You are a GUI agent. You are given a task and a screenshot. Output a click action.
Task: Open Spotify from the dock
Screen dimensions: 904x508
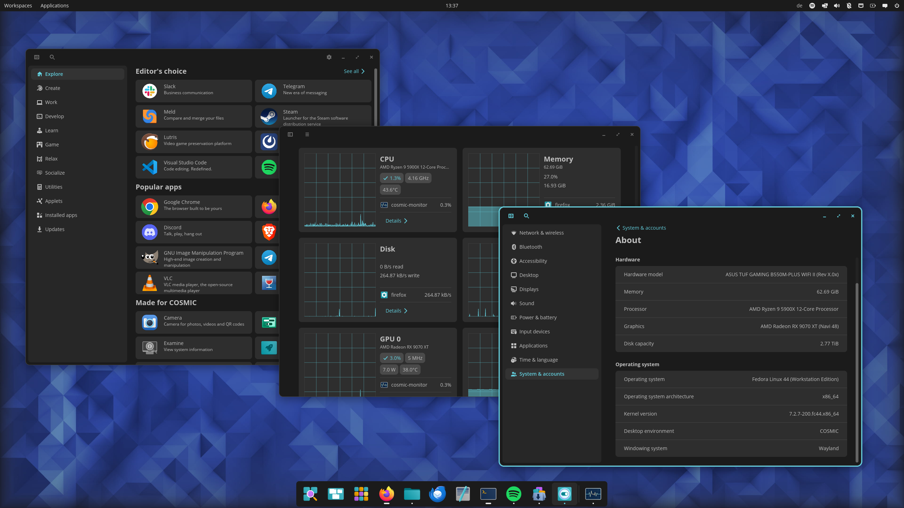click(x=514, y=494)
